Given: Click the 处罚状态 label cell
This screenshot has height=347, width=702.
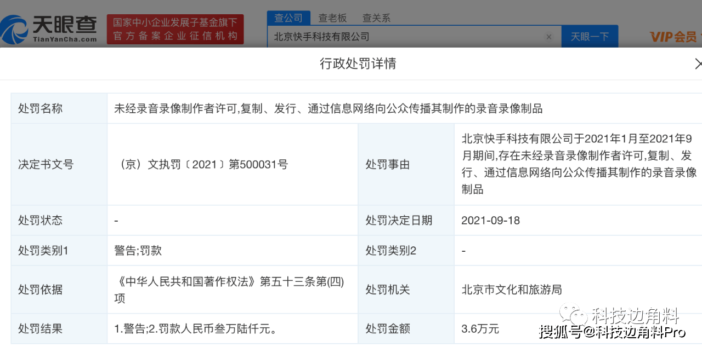Looking at the screenshot, I should coord(59,220).
